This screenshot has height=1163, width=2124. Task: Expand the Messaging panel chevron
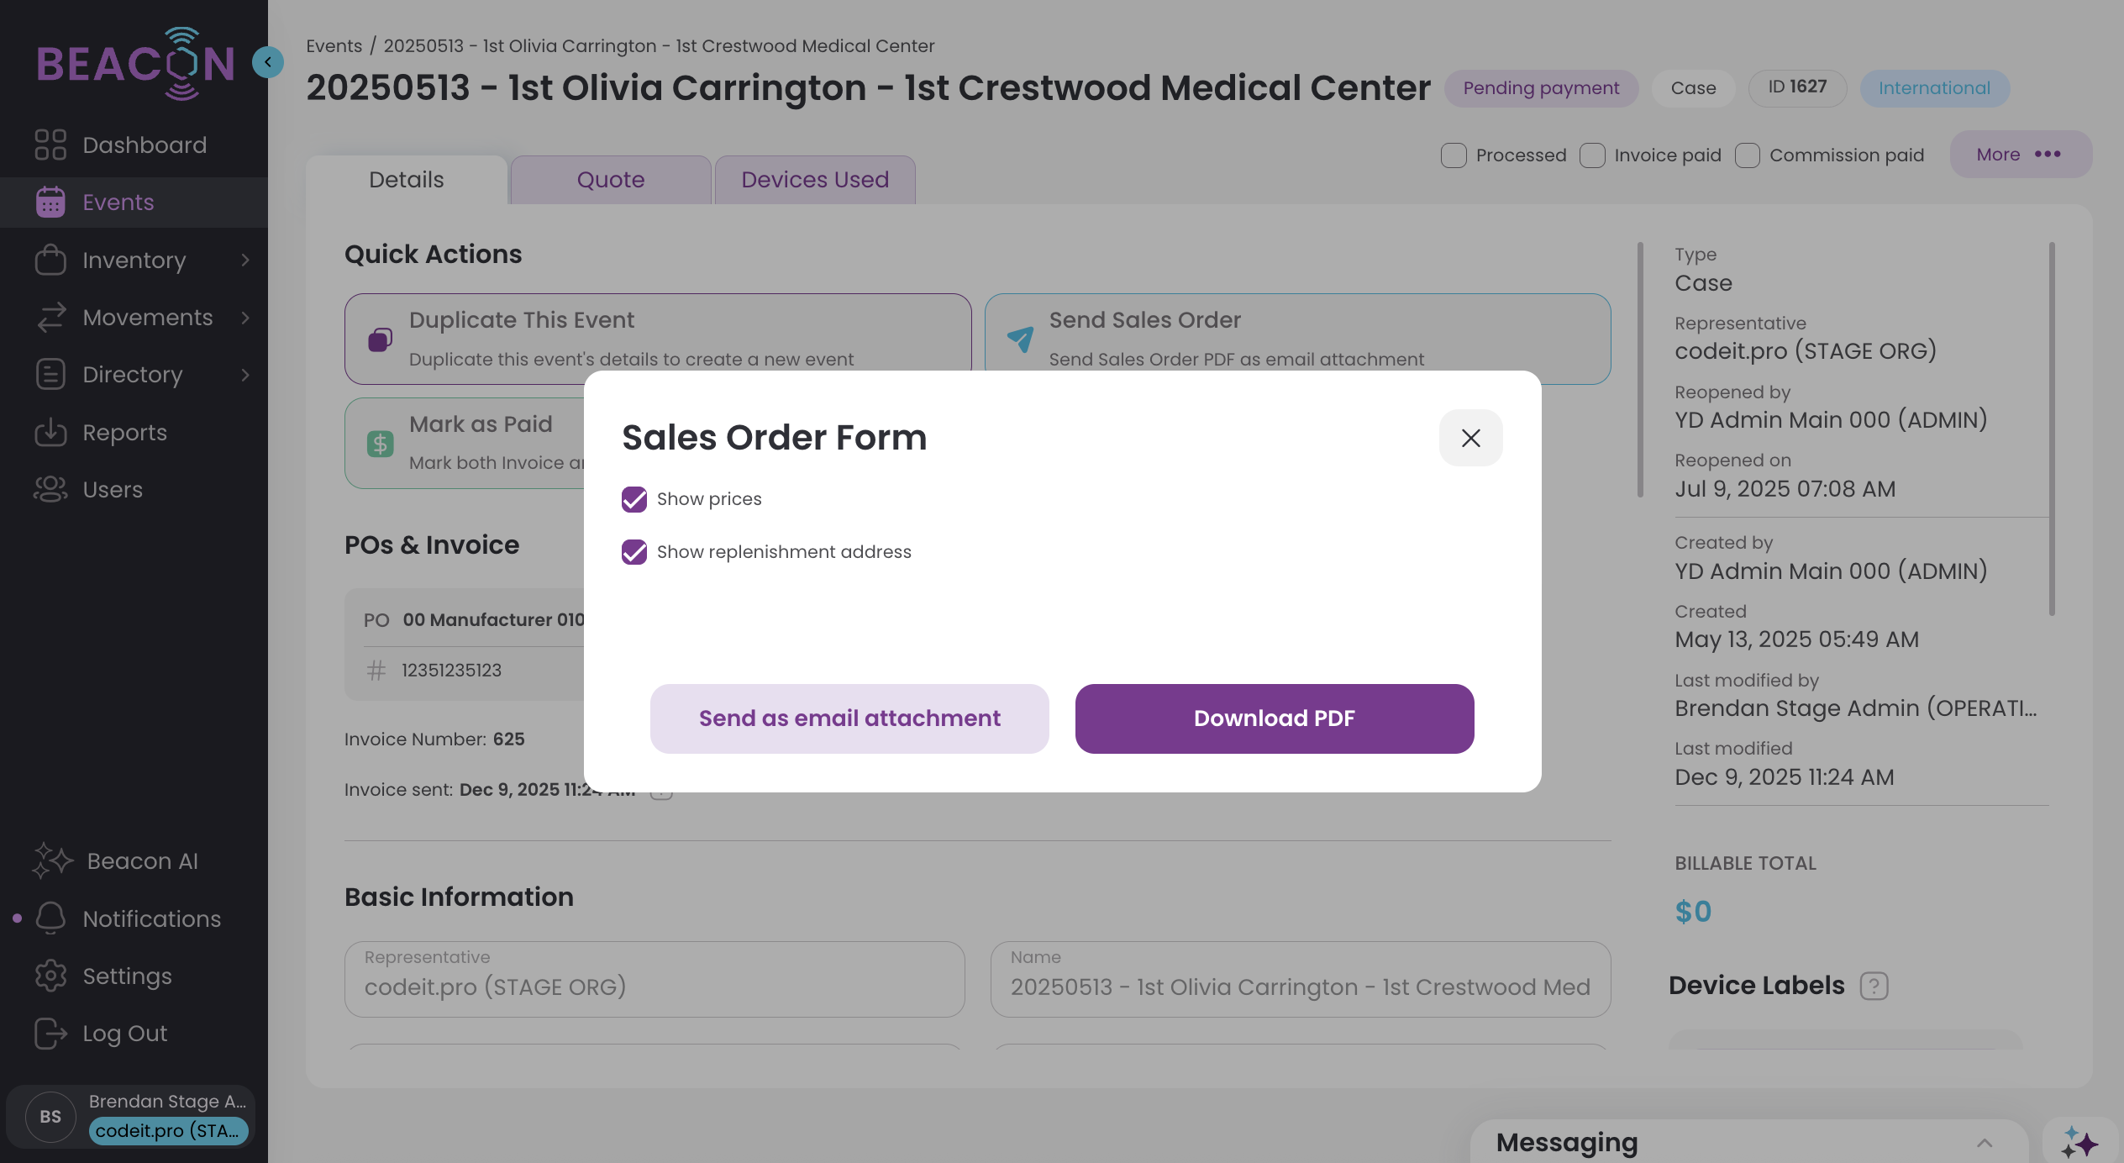pos(1985,1143)
